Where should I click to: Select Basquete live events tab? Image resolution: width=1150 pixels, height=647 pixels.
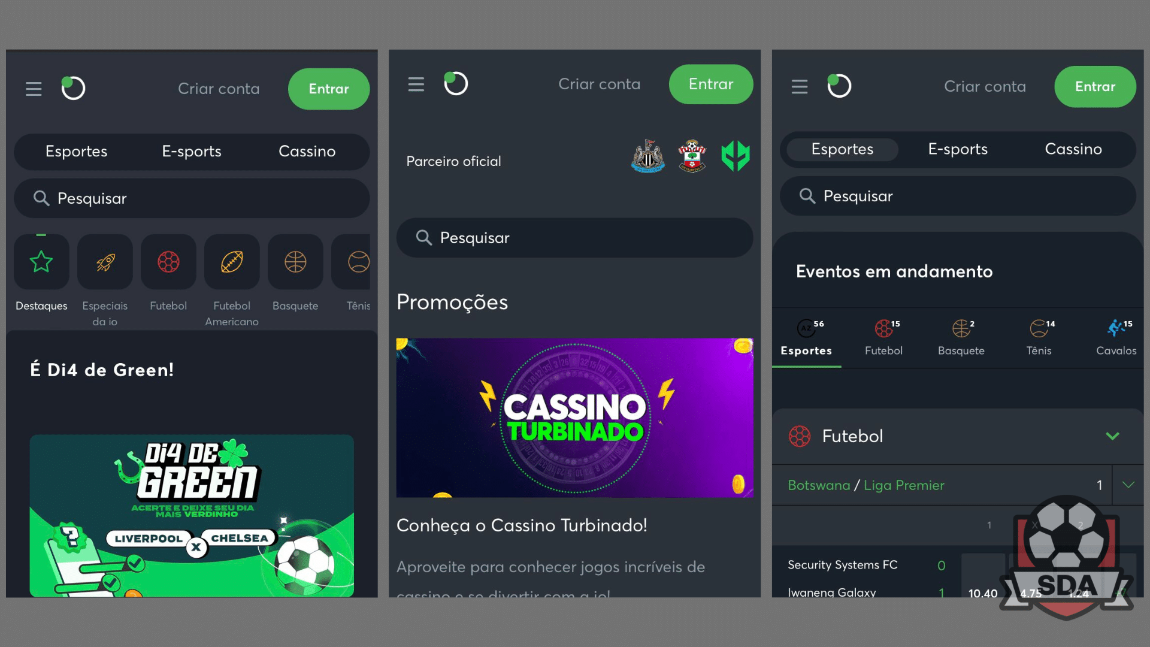tap(961, 338)
